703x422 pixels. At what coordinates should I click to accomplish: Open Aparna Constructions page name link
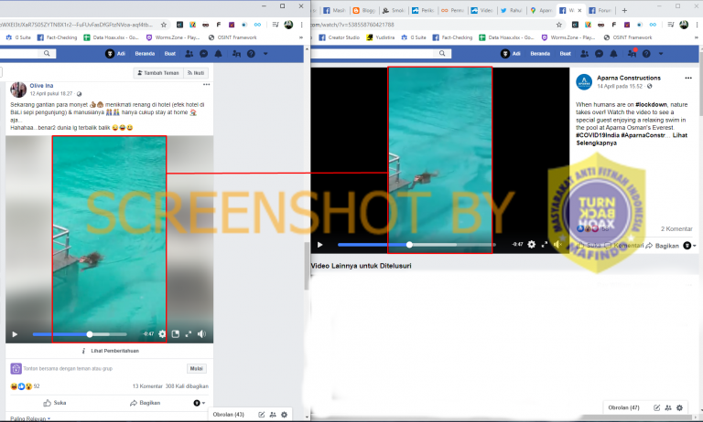click(629, 78)
